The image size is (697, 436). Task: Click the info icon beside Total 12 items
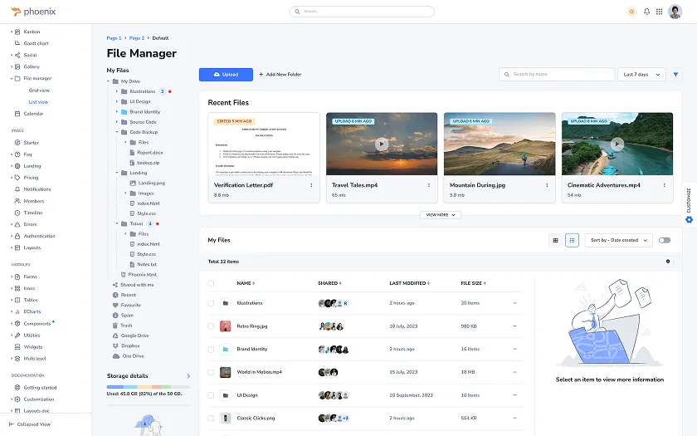coord(668,262)
